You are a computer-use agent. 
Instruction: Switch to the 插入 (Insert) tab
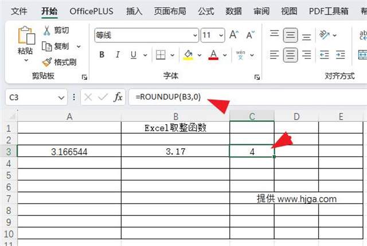pos(134,11)
